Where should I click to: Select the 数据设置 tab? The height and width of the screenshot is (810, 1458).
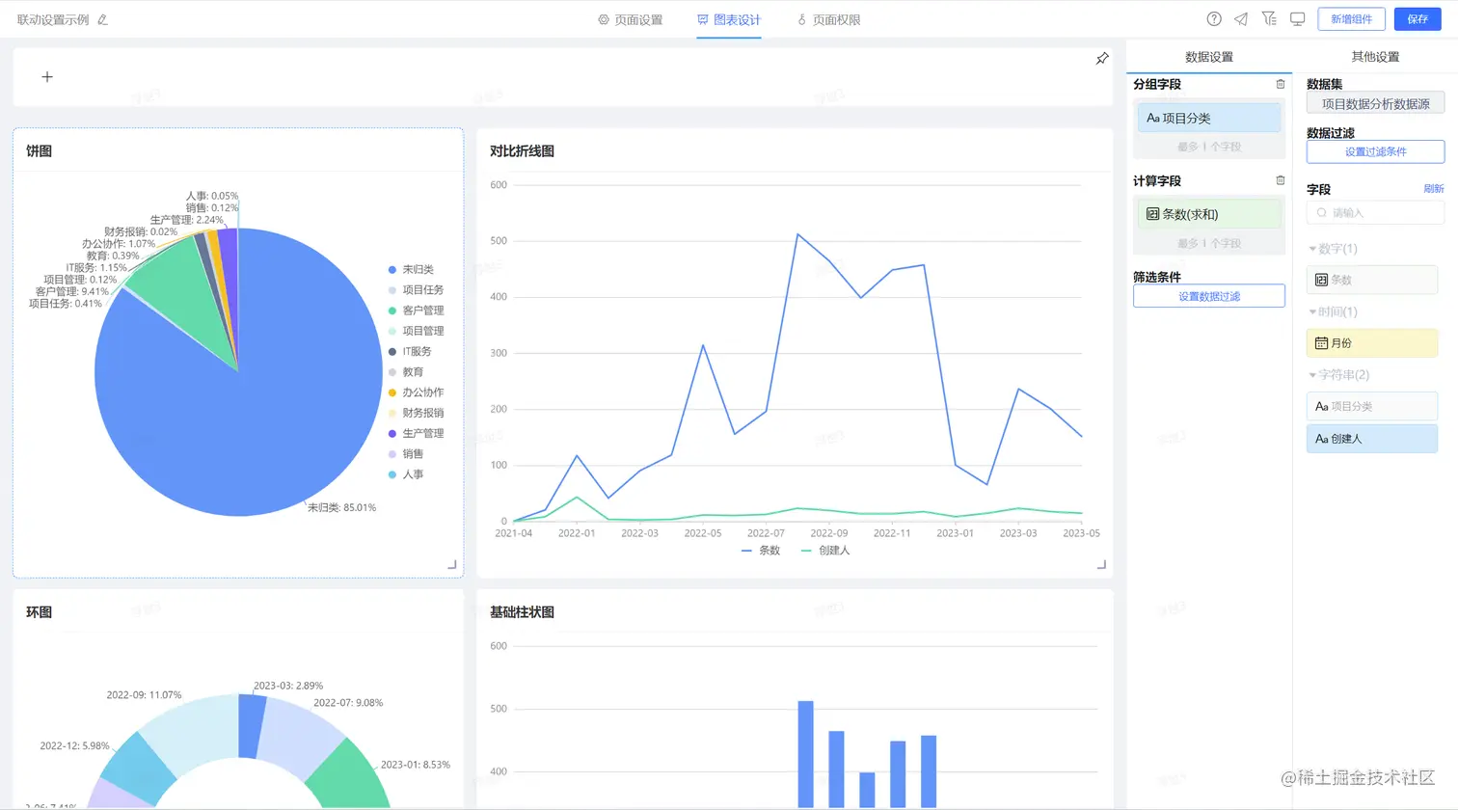click(x=1209, y=57)
